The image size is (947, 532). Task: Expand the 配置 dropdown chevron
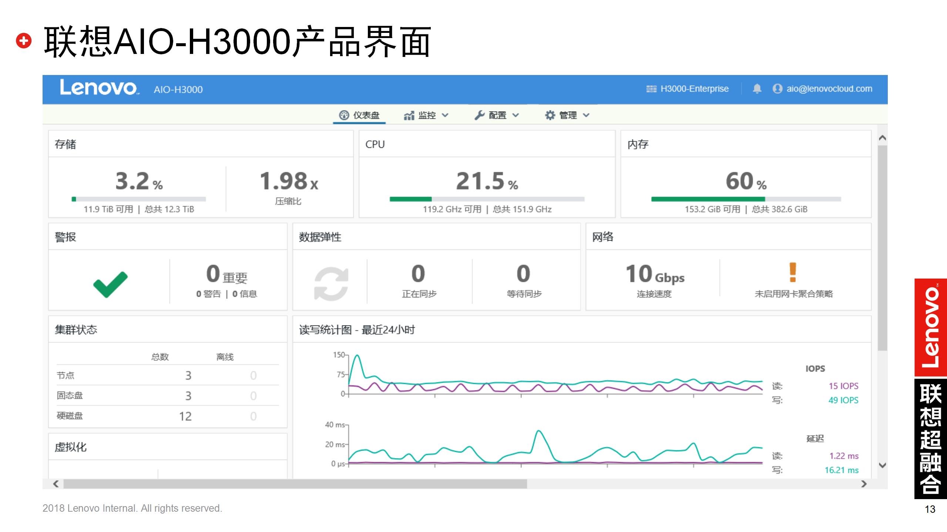(516, 115)
